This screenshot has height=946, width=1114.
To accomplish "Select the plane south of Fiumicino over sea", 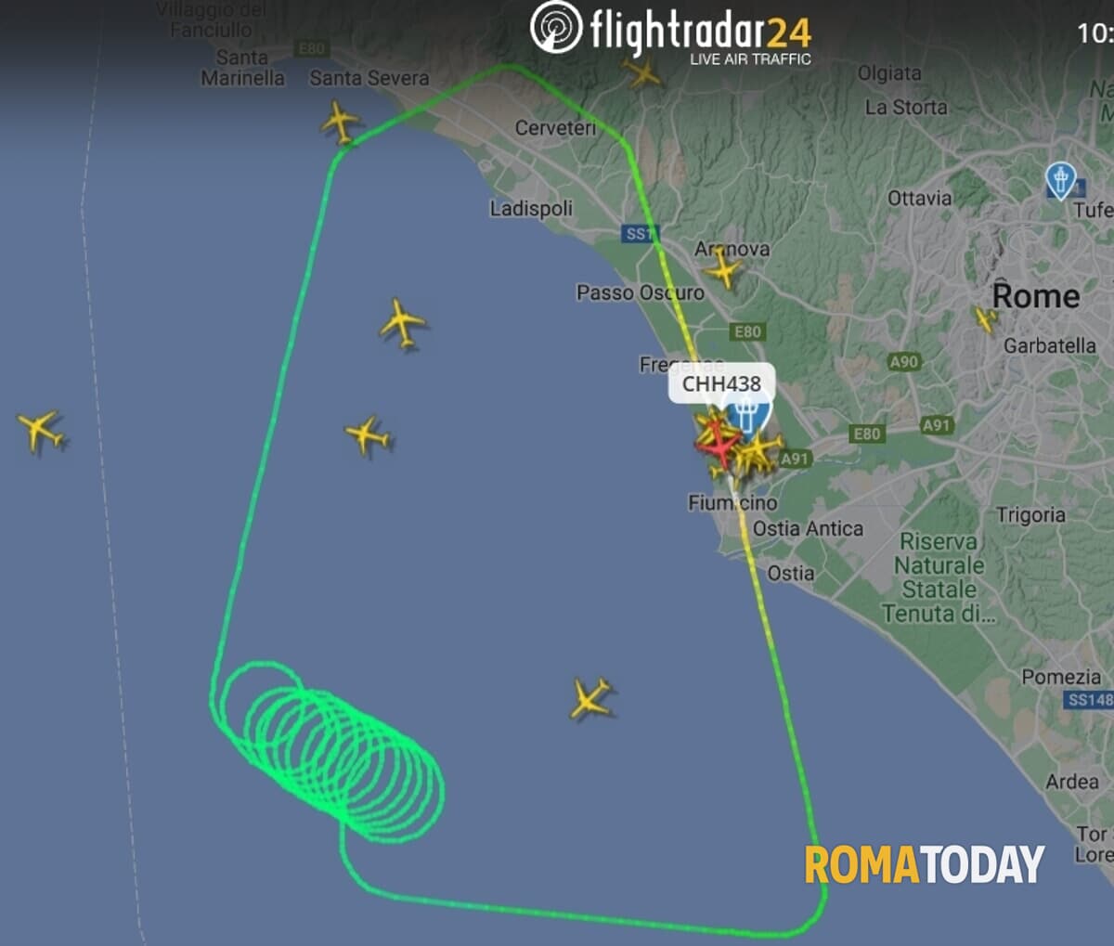I will (590, 698).
